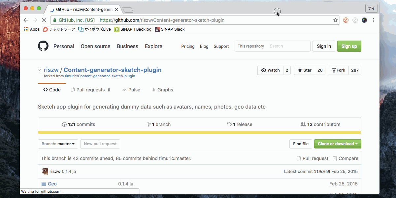This screenshot has height=198, width=396.
Task: Click the green Sign up button
Action: pyautogui.click(x=349, y=46)
